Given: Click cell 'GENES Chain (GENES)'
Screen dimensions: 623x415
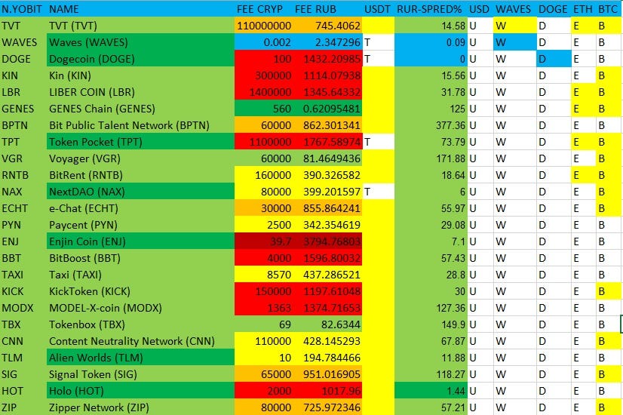Looking at the screenshot, I should coord(140,109).
